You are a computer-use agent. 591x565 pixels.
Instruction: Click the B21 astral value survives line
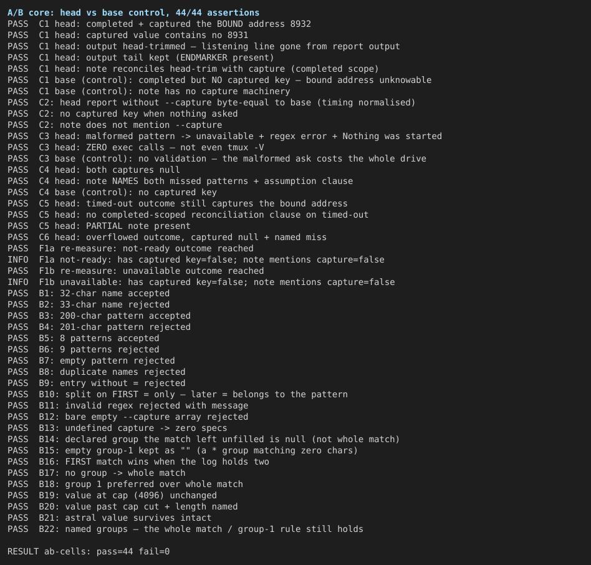click(110, 518)
